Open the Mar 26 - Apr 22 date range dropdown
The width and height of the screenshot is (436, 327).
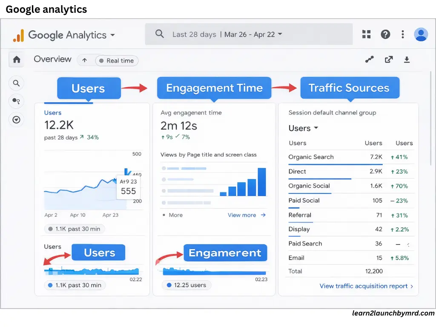coord(253,34)
